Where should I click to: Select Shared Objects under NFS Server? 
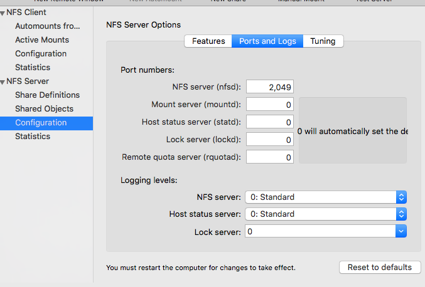pyautogui.click(x=44, y=109)
